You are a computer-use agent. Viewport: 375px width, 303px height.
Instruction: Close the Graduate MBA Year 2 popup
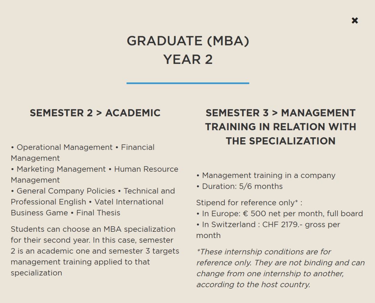point(355,21)
